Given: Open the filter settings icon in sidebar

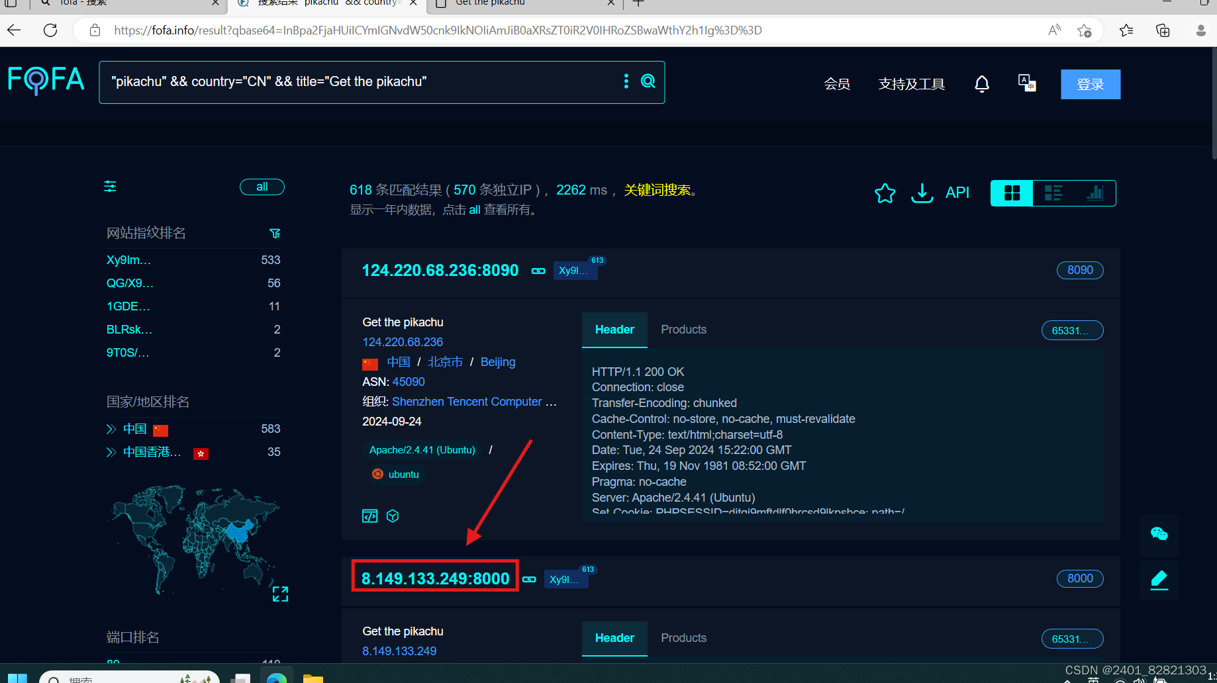Looking at the screenshot, I should point(111,187).
